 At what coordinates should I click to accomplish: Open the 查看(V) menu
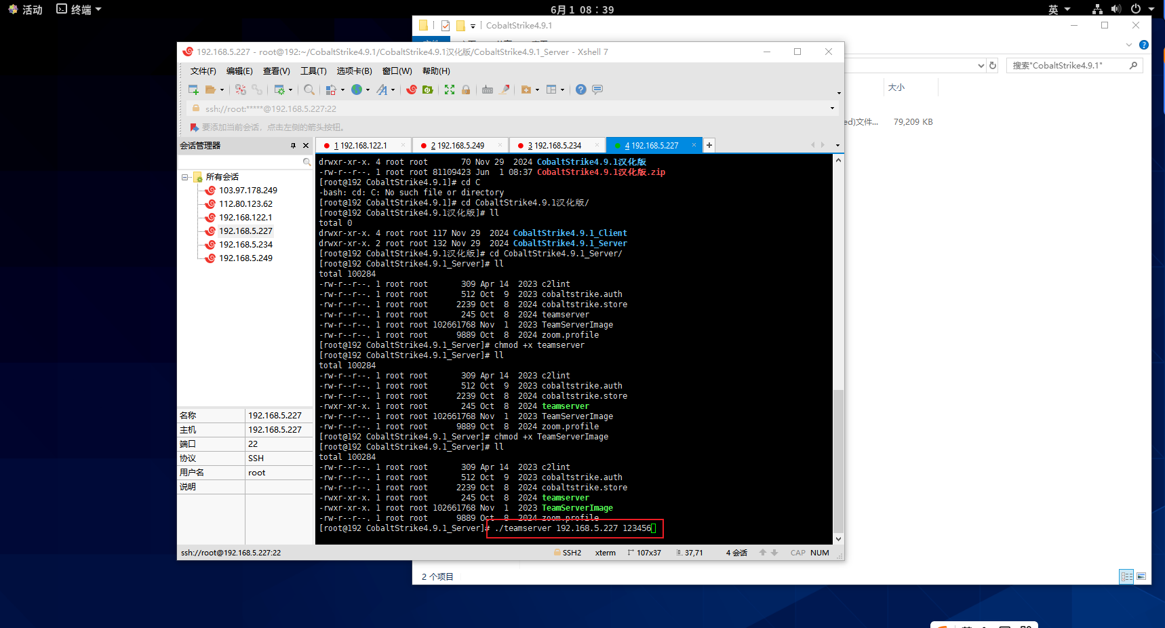point(277,71)
